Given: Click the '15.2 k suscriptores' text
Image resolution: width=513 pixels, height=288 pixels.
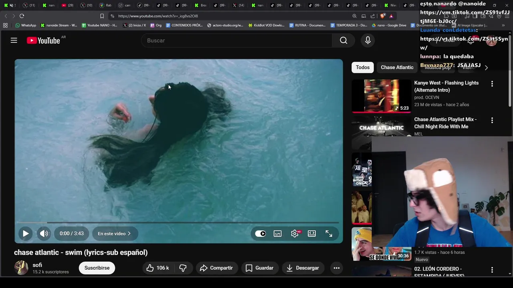Looking at the screenshot, I should point(50,272).
